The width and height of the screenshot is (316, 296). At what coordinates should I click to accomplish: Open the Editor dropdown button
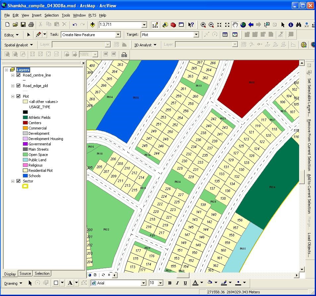click(11, 35)
